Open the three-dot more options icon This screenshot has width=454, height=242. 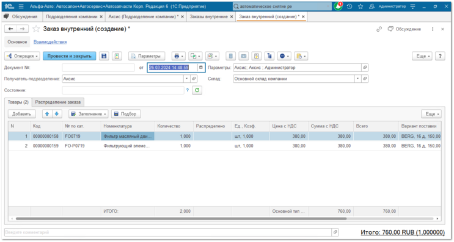pyautogui.click(x=433, y=29)
